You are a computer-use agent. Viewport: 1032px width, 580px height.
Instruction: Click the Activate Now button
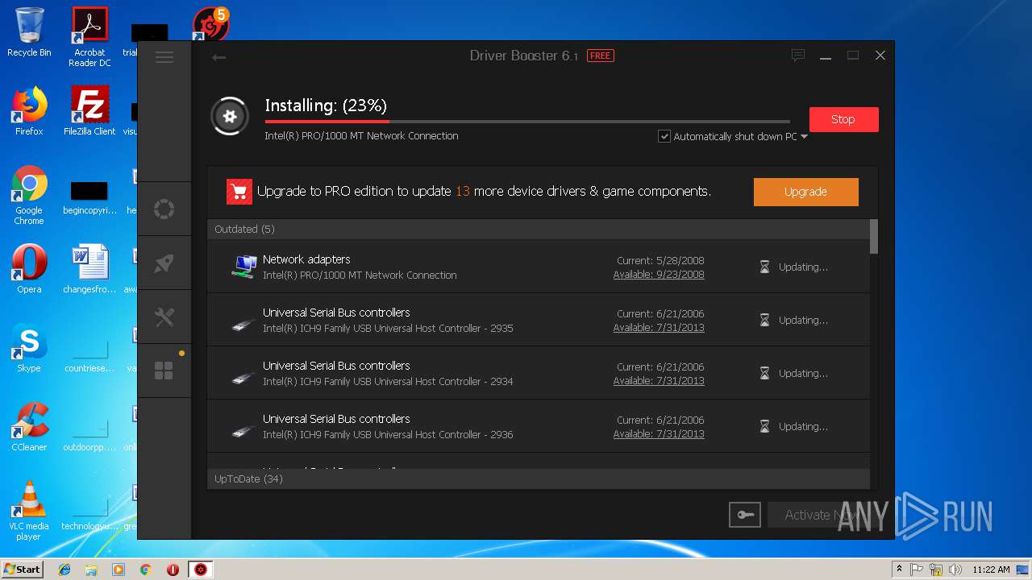tap(822, 515)
